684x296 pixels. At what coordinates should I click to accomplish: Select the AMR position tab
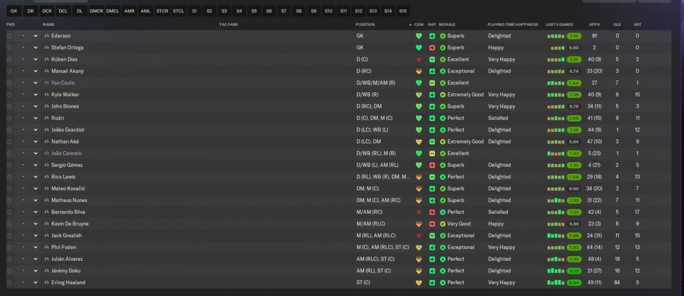tap(129, 11)
